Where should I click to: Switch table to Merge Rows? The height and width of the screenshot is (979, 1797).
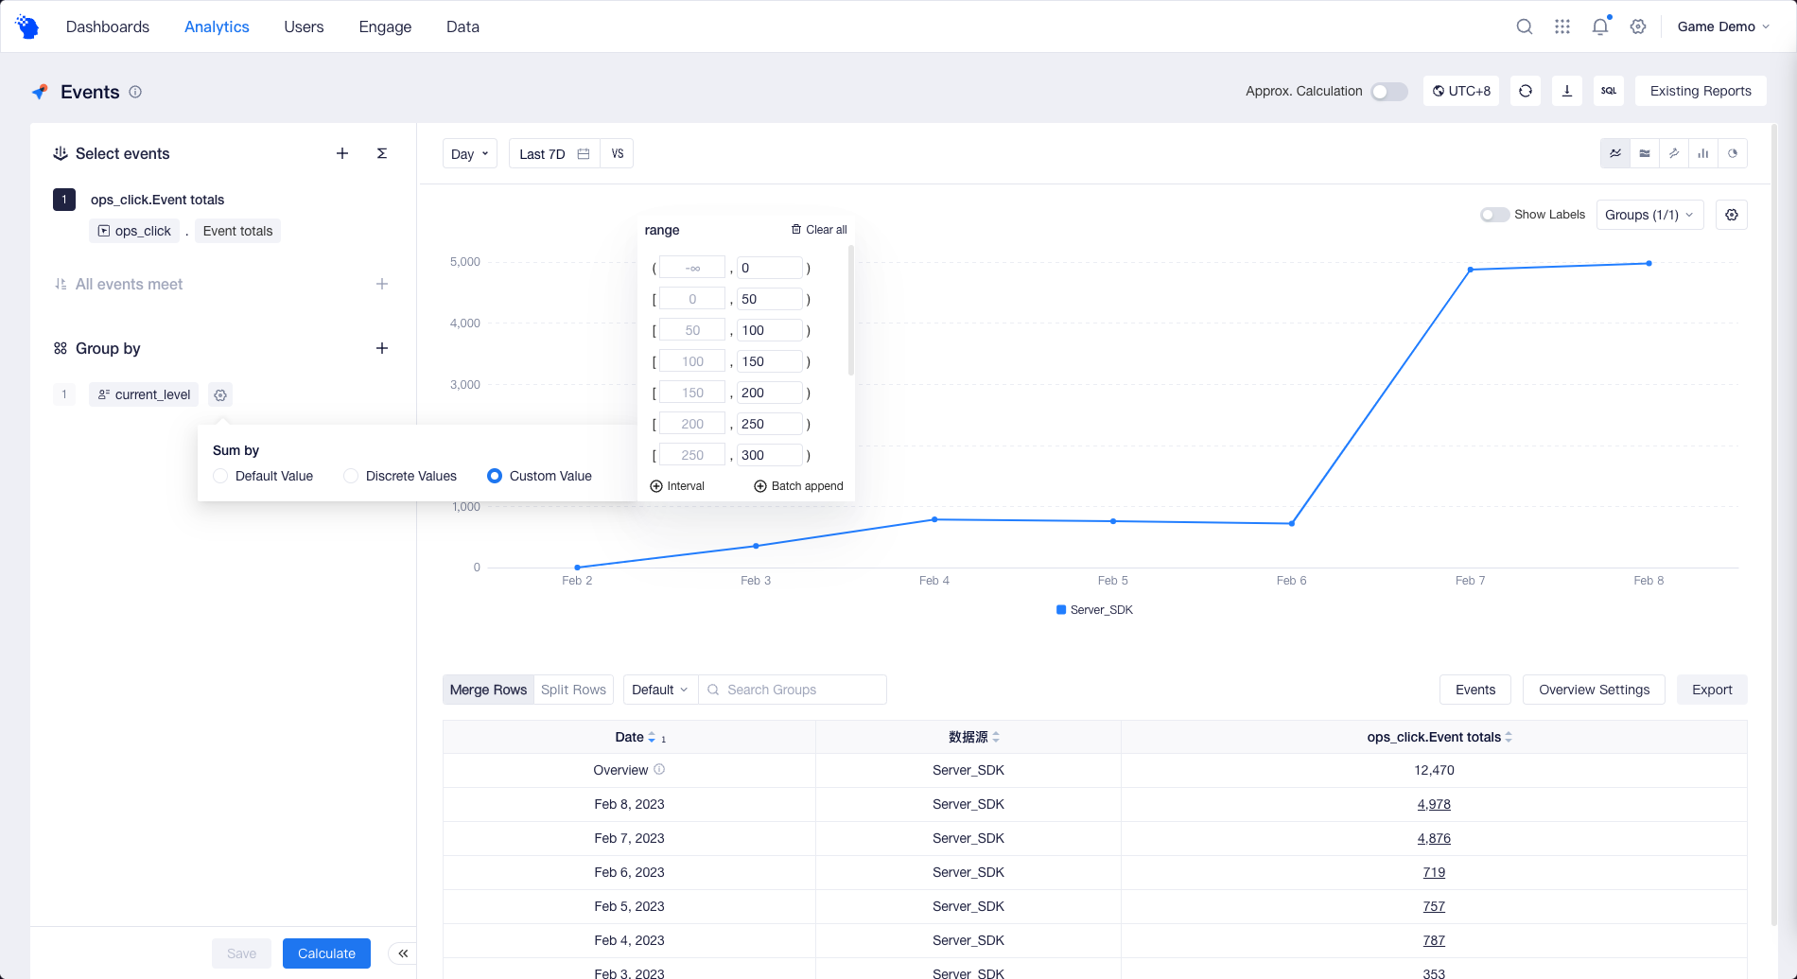point(488,690)
